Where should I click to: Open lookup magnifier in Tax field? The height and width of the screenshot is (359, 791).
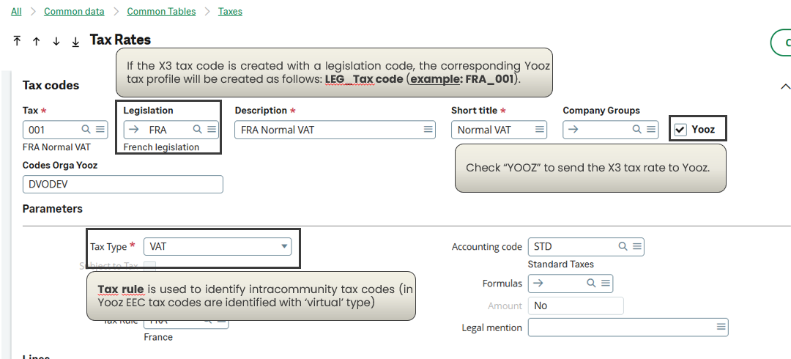86,129
